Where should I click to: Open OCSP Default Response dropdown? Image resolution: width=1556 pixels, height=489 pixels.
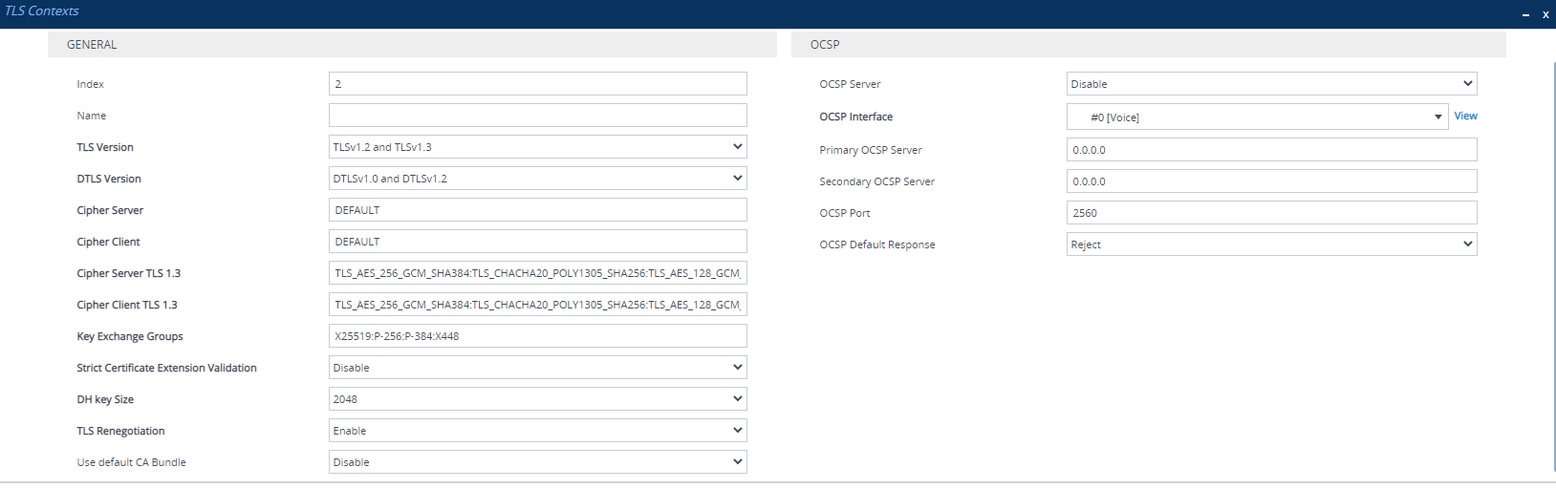tap(1271, 244)
